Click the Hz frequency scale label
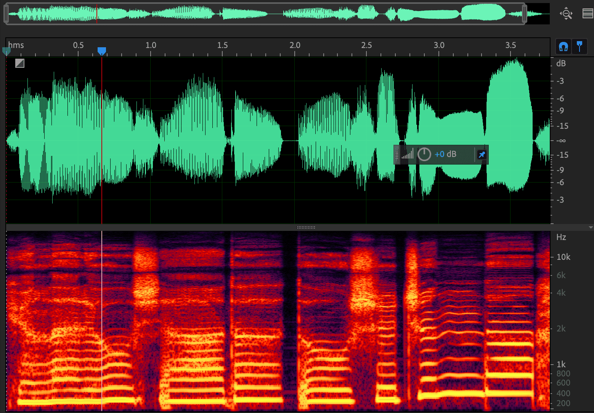The width and height of the screenshot is (594, 413). [x=561, y=237]
